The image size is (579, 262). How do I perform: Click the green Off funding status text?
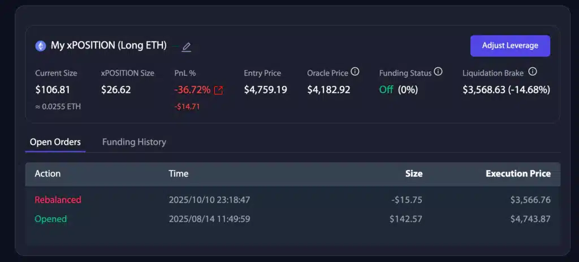pos(386,90)
